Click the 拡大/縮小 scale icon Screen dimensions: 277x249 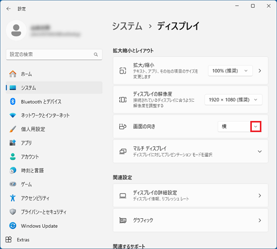[x=123, y=71]
